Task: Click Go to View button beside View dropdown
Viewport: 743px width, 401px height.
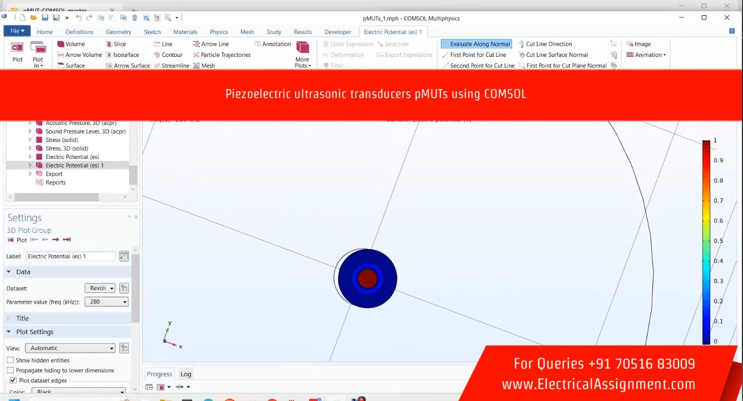Action: coord(124,348)
